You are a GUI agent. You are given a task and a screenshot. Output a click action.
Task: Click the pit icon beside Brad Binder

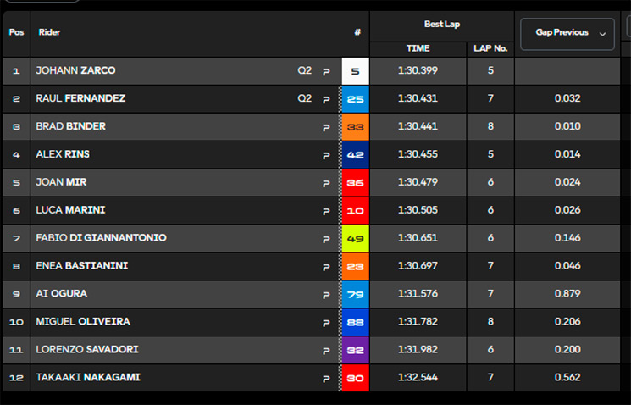[326, 128]
